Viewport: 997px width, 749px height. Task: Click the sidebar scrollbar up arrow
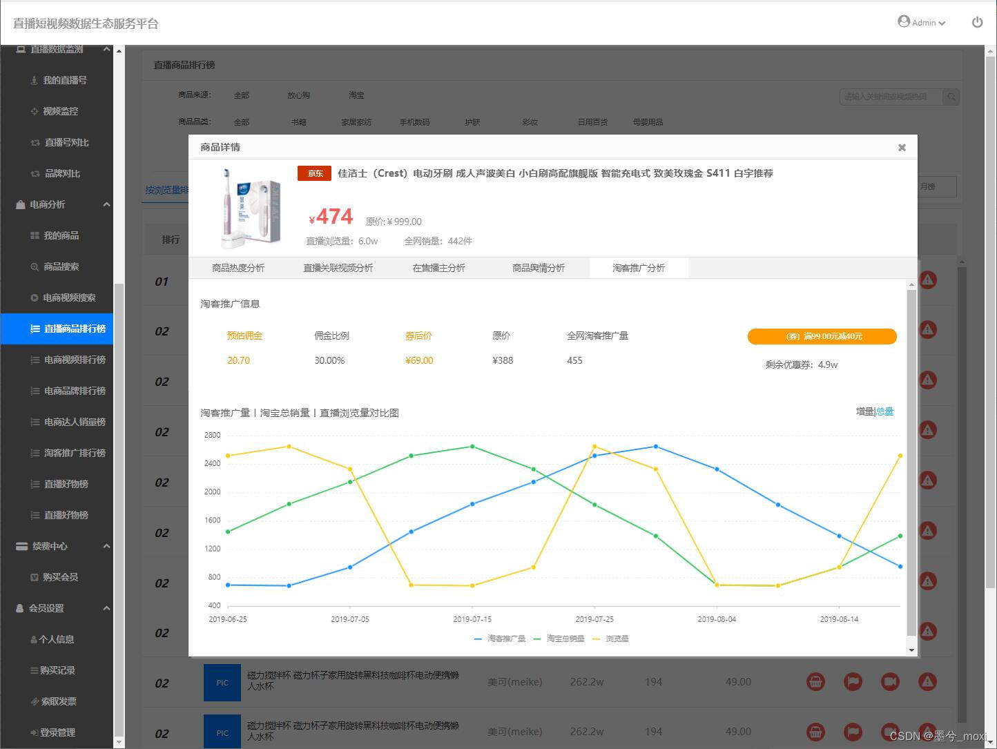(119, 51)
